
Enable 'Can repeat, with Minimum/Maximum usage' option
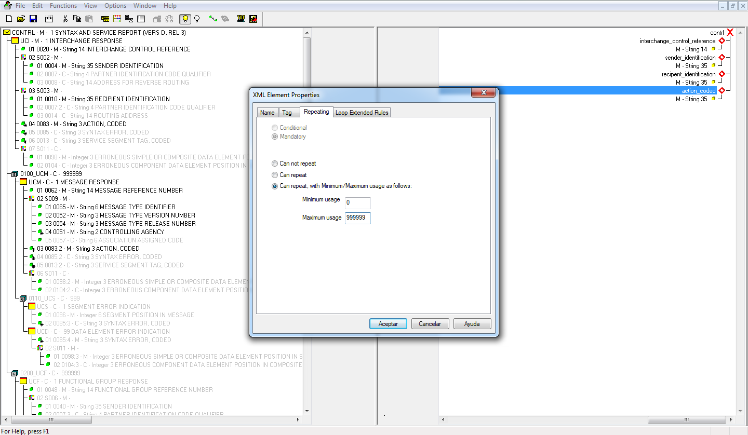click(x=274, y=186)
